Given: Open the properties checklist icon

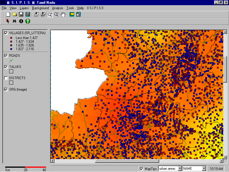Looking at the screenshot, I should pos(78,14).
